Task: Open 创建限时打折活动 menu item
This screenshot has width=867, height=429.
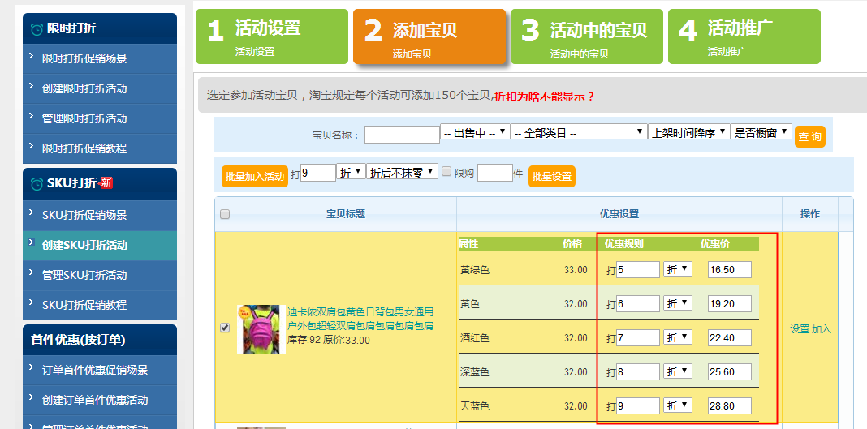Action: coord(100,88)
